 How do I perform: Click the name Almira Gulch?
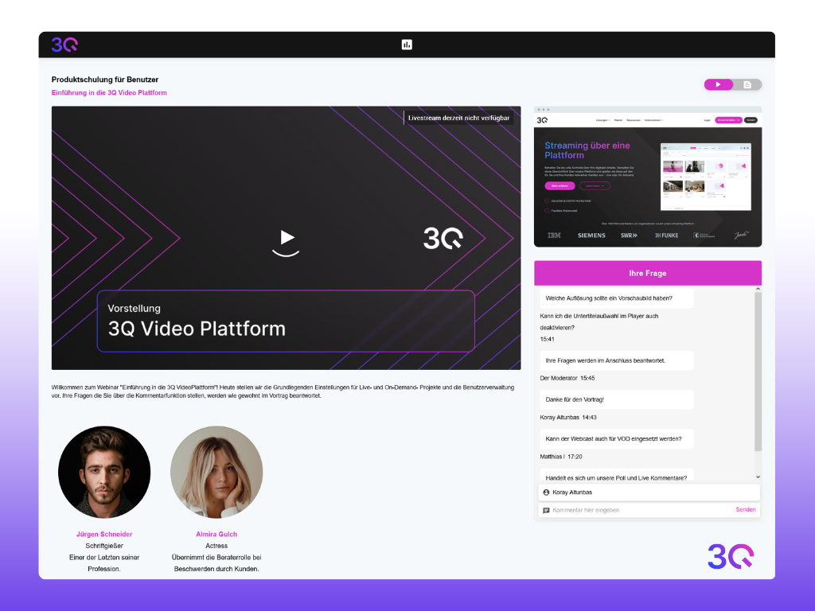216,534
